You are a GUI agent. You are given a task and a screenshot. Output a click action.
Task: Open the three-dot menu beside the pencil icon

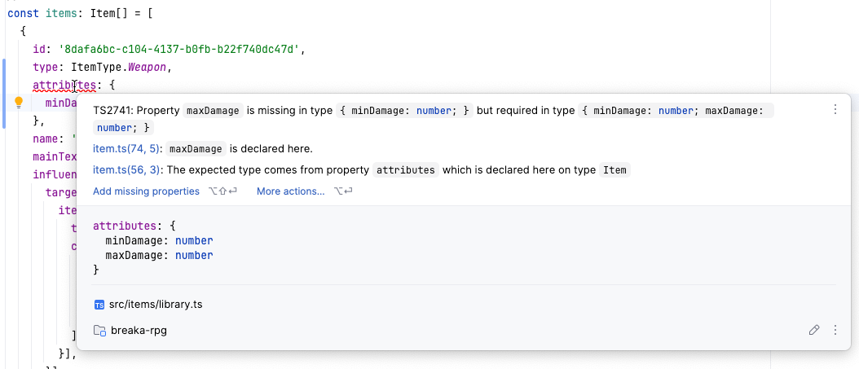coord(835,330)
